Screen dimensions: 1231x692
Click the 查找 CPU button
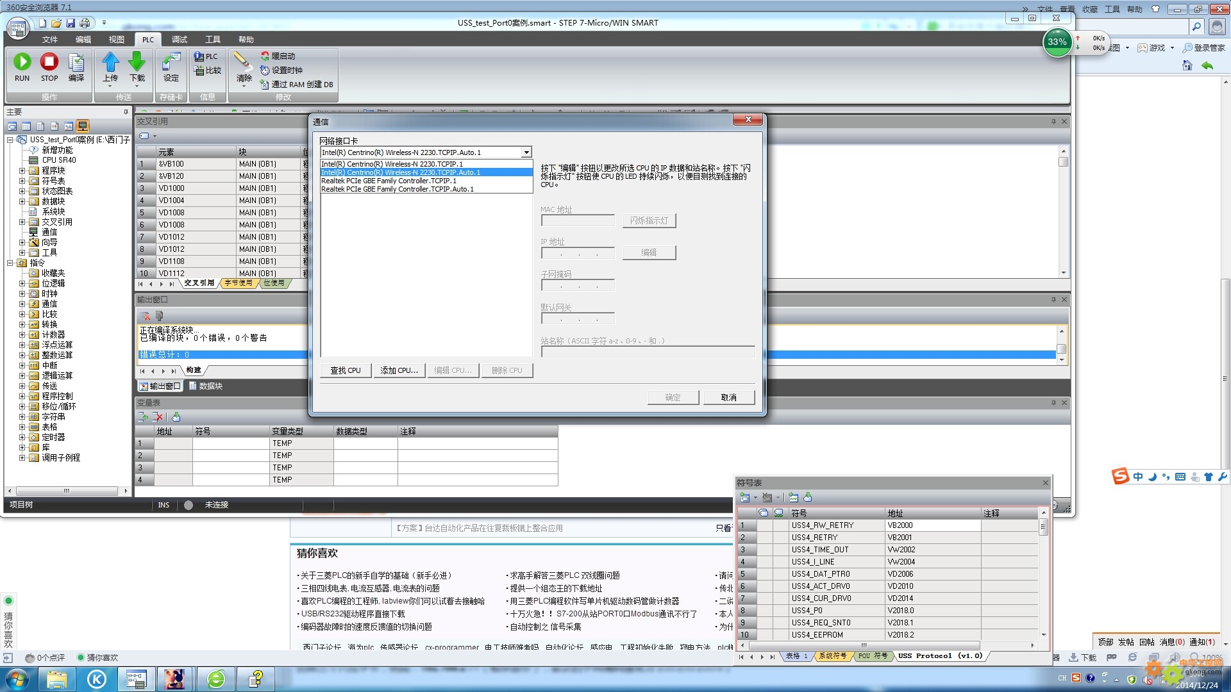click(x=346, y=370)
